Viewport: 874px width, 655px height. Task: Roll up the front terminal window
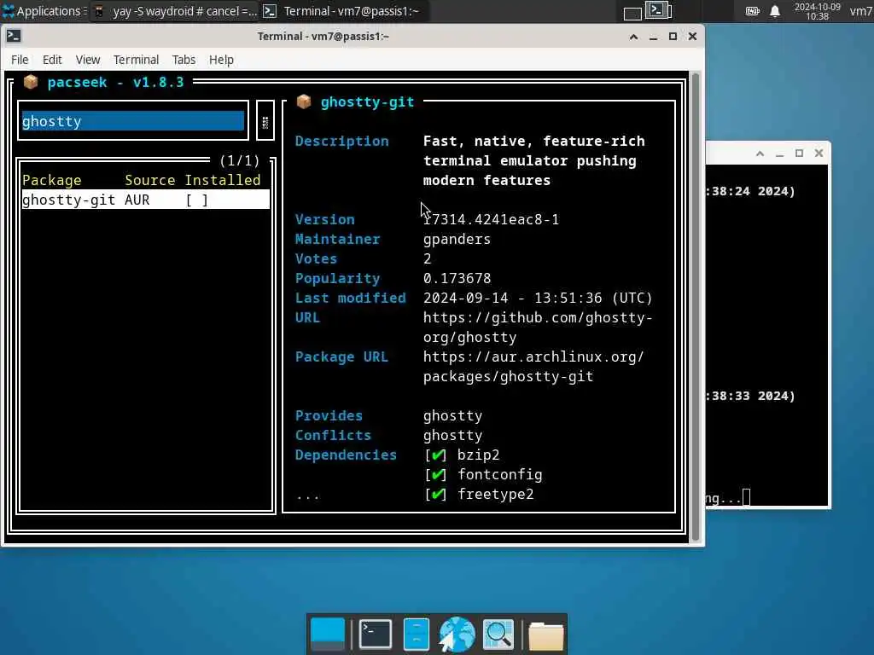click(634, 37)
